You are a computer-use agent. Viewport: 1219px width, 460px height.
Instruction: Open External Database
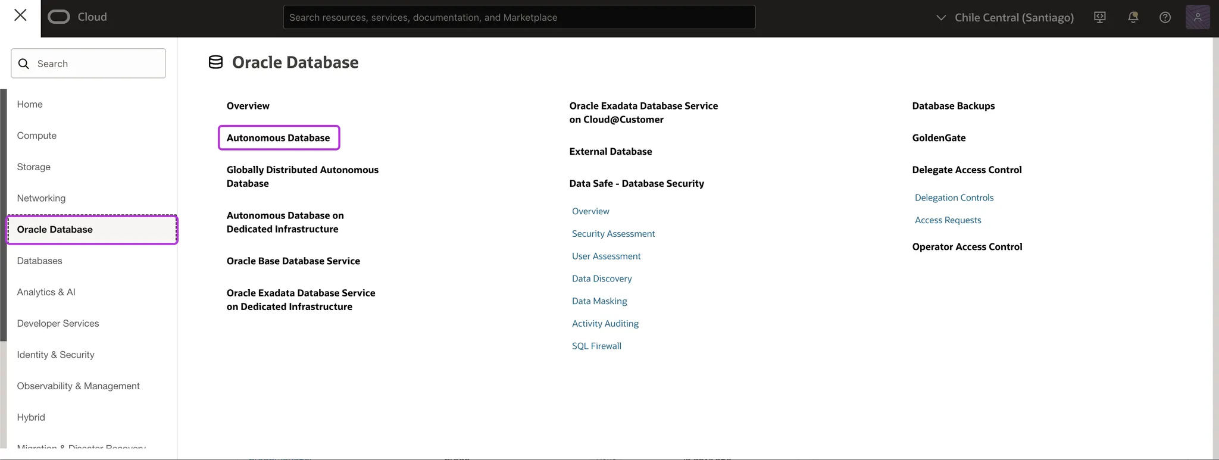click(610, 152)
